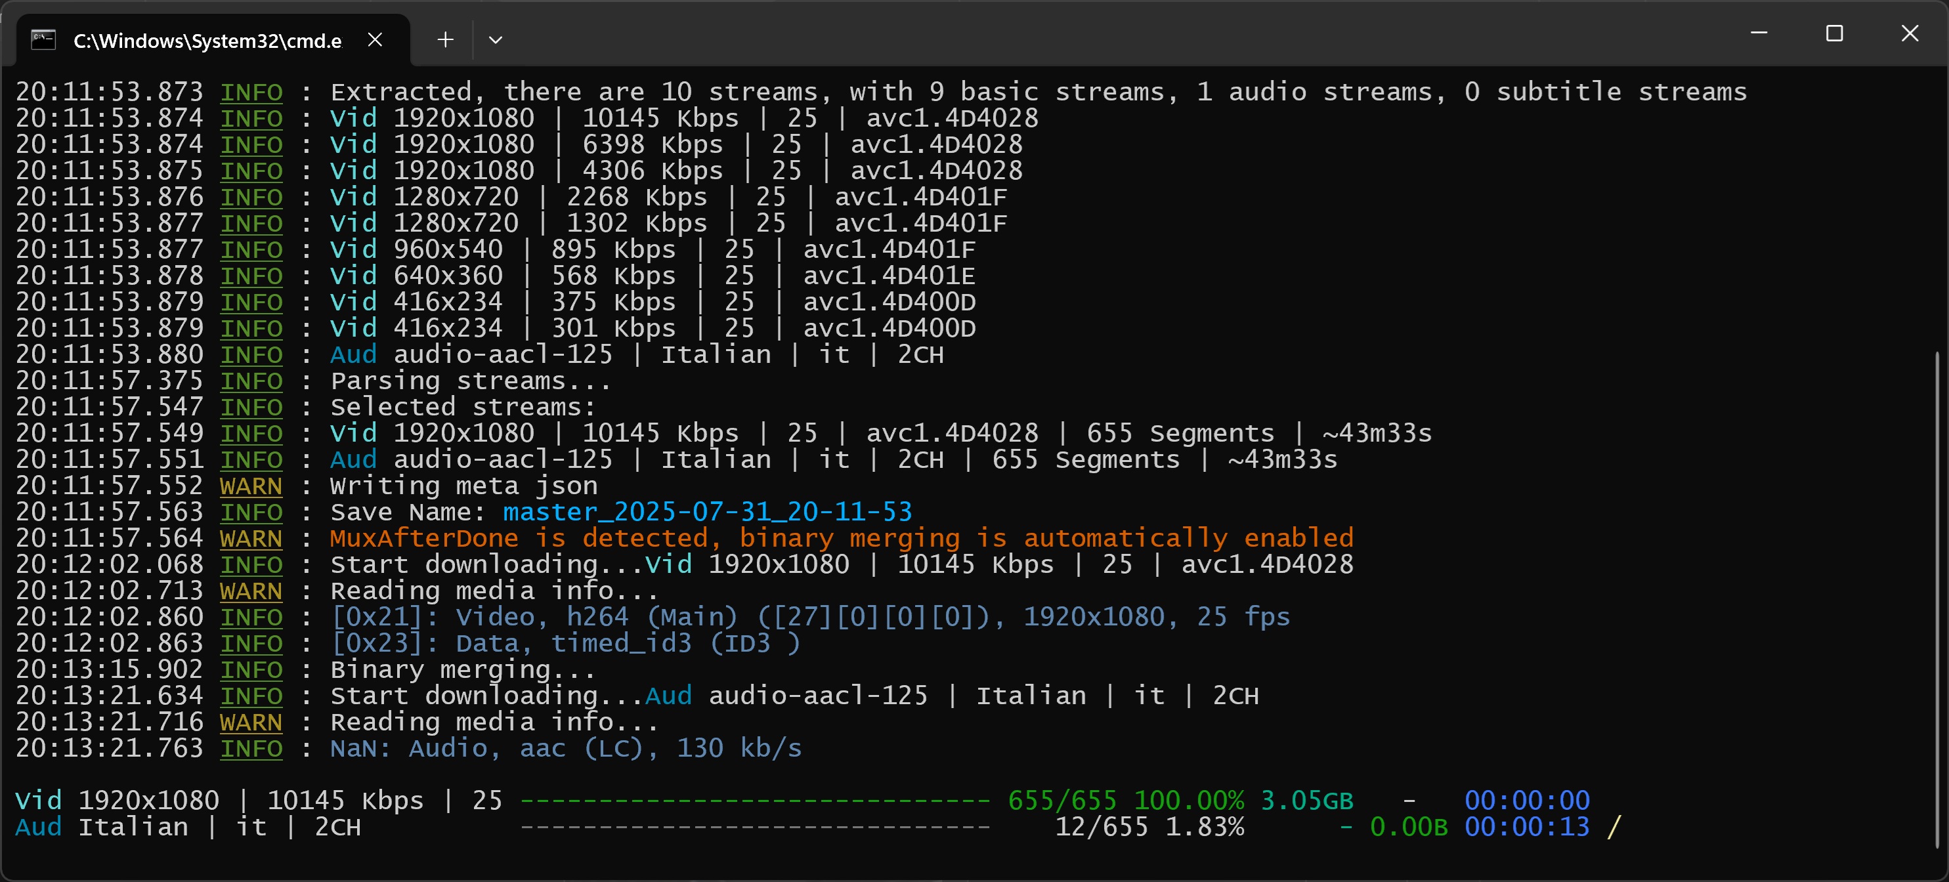Click the INFO label beside "Parsing streams..."
This screenshot has width=1949, height=882.
[x=251, y=381]
